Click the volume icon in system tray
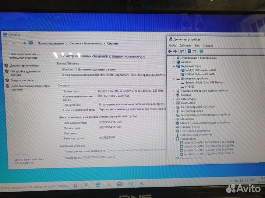Image resolution: width=265 pixels, height=198 pixels. (x=247, y=180)
